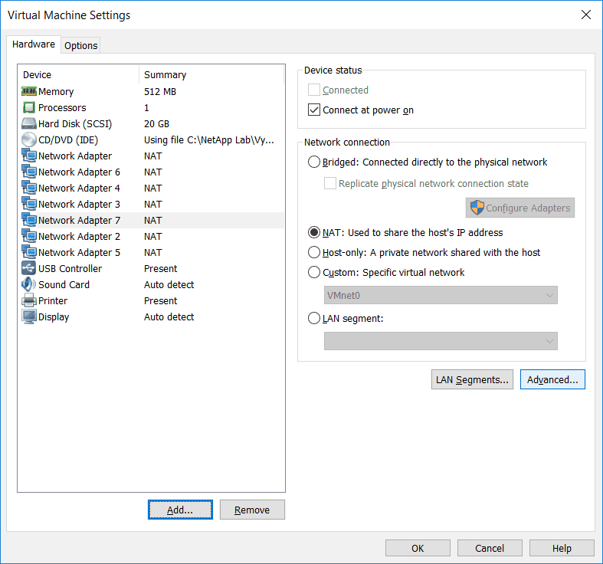Click the USB Controller icon

(x=29, y=268)
